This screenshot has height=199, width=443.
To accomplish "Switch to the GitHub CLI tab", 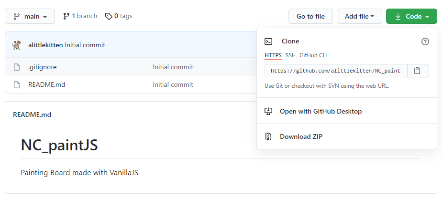I will (313, 55).
